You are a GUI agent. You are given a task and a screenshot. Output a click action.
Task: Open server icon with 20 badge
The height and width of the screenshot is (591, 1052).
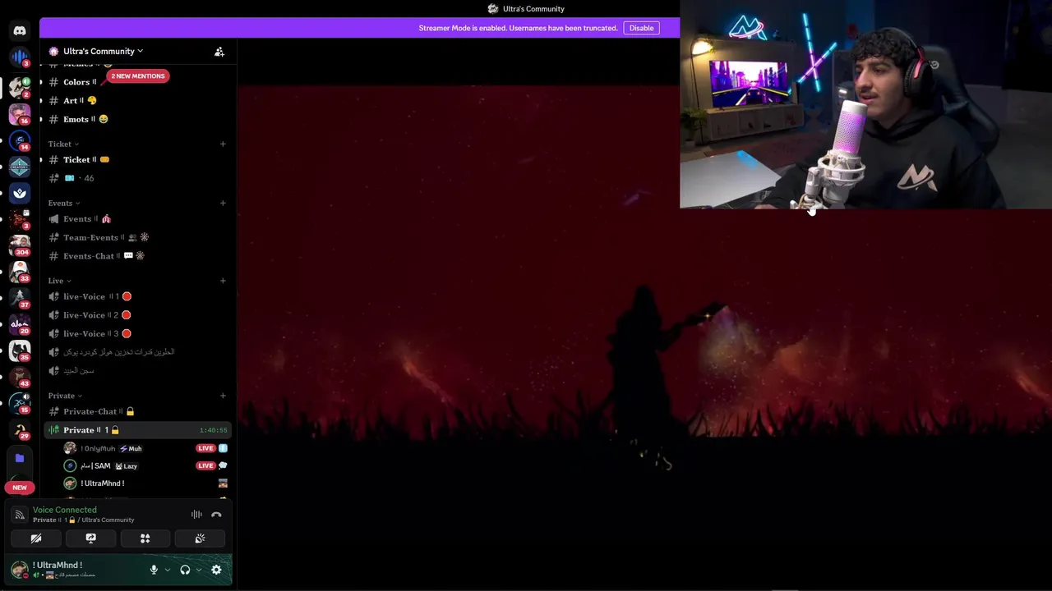coord(20,323)
